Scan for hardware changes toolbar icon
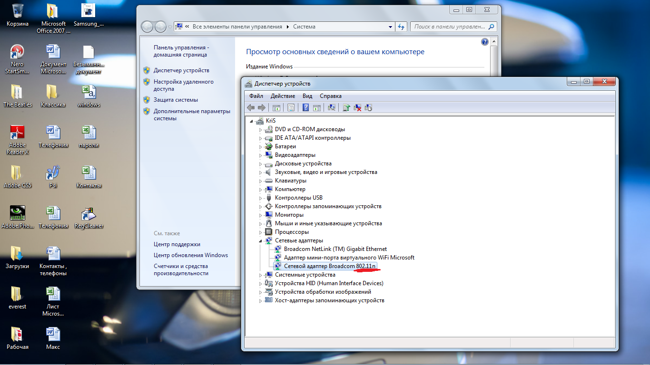 (332, 108)
